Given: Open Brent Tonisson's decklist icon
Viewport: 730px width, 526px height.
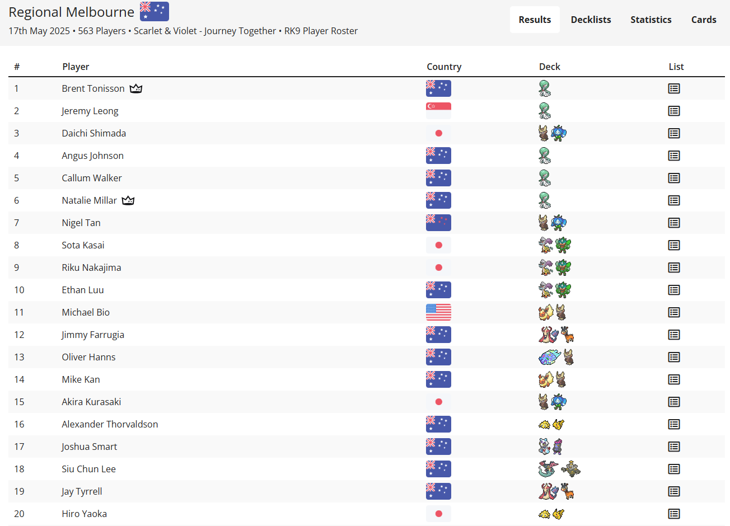Looking at the screenshot, I should tap(674, 88).
